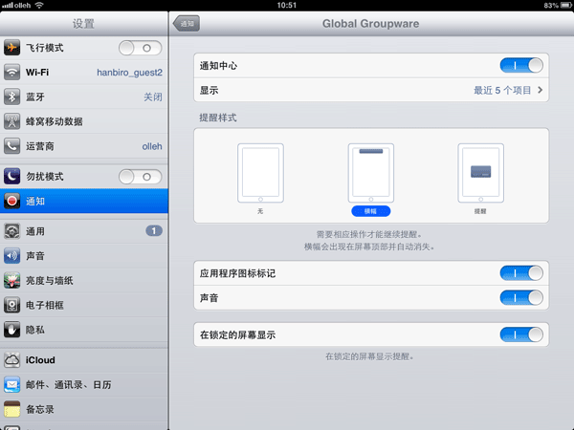
Task: Tap the Picture Frame icon
Action: [x=12, y=306]
